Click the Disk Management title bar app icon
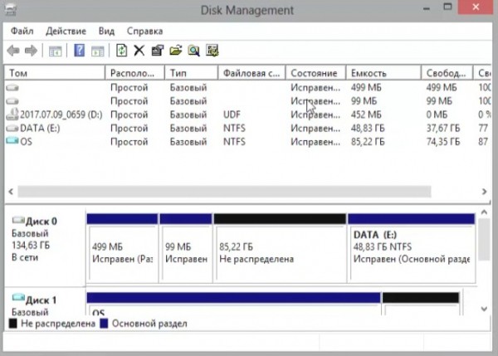The width and height of the screenshot is (498, 356). [11, 10]
